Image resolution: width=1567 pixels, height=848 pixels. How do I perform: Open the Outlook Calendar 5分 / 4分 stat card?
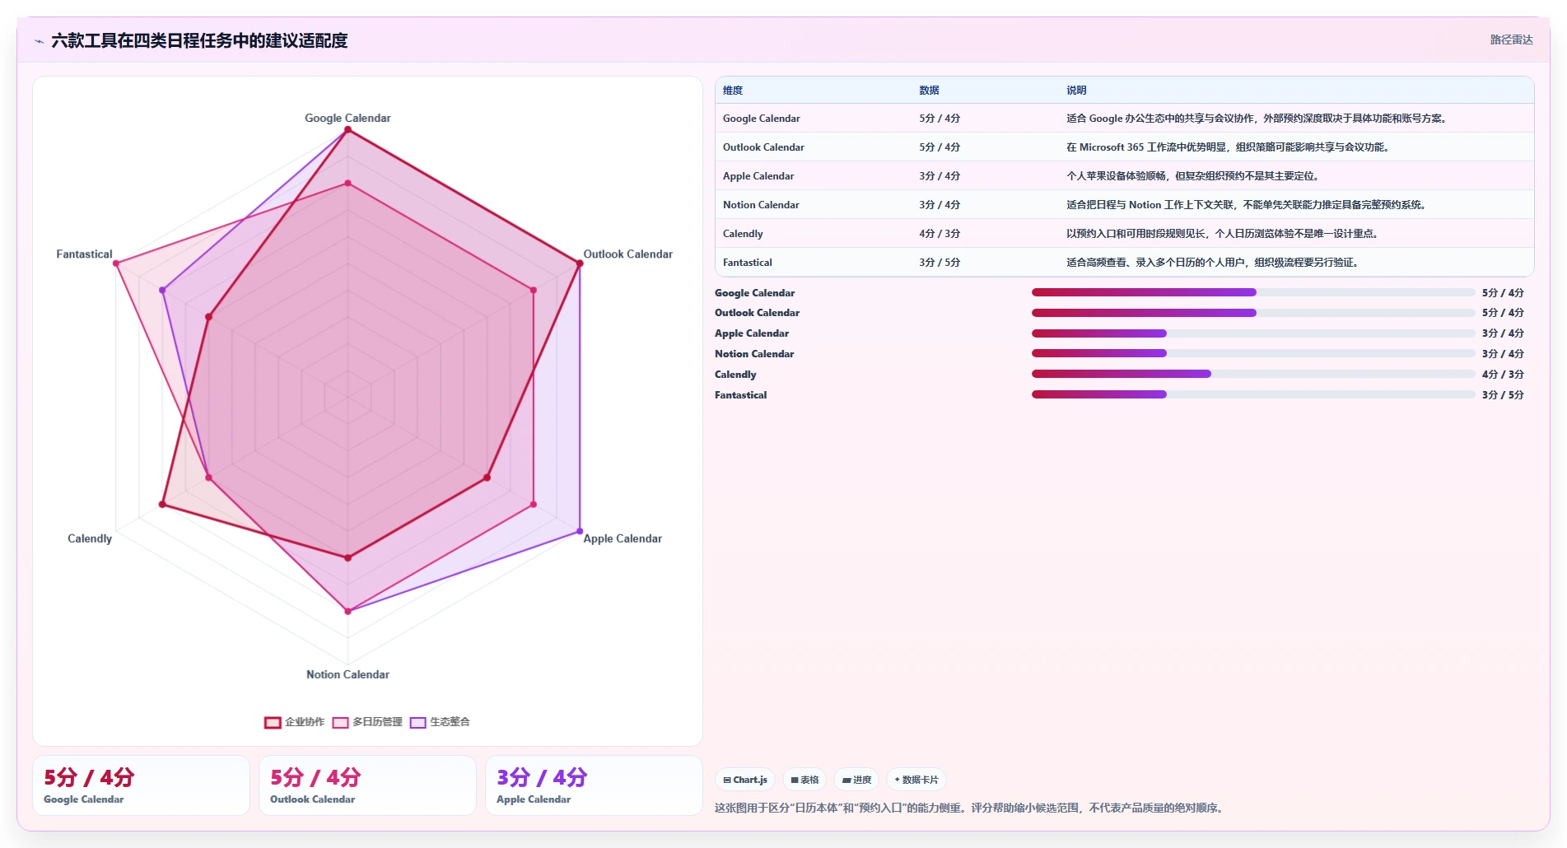click(x=367, y=785)
